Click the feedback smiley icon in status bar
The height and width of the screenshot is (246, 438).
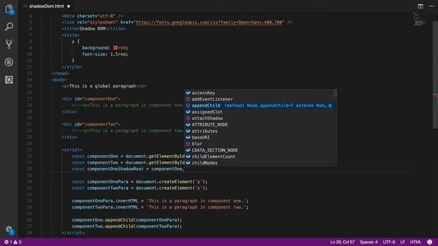click(430, 242)
